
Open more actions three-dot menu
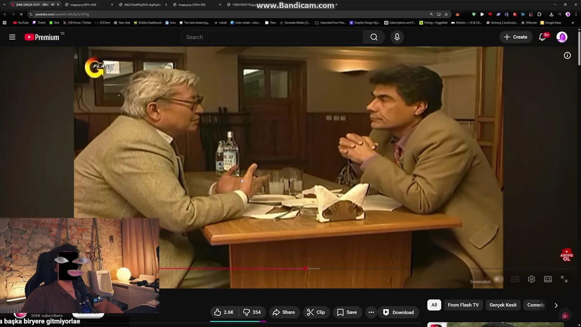pos(371,312)
